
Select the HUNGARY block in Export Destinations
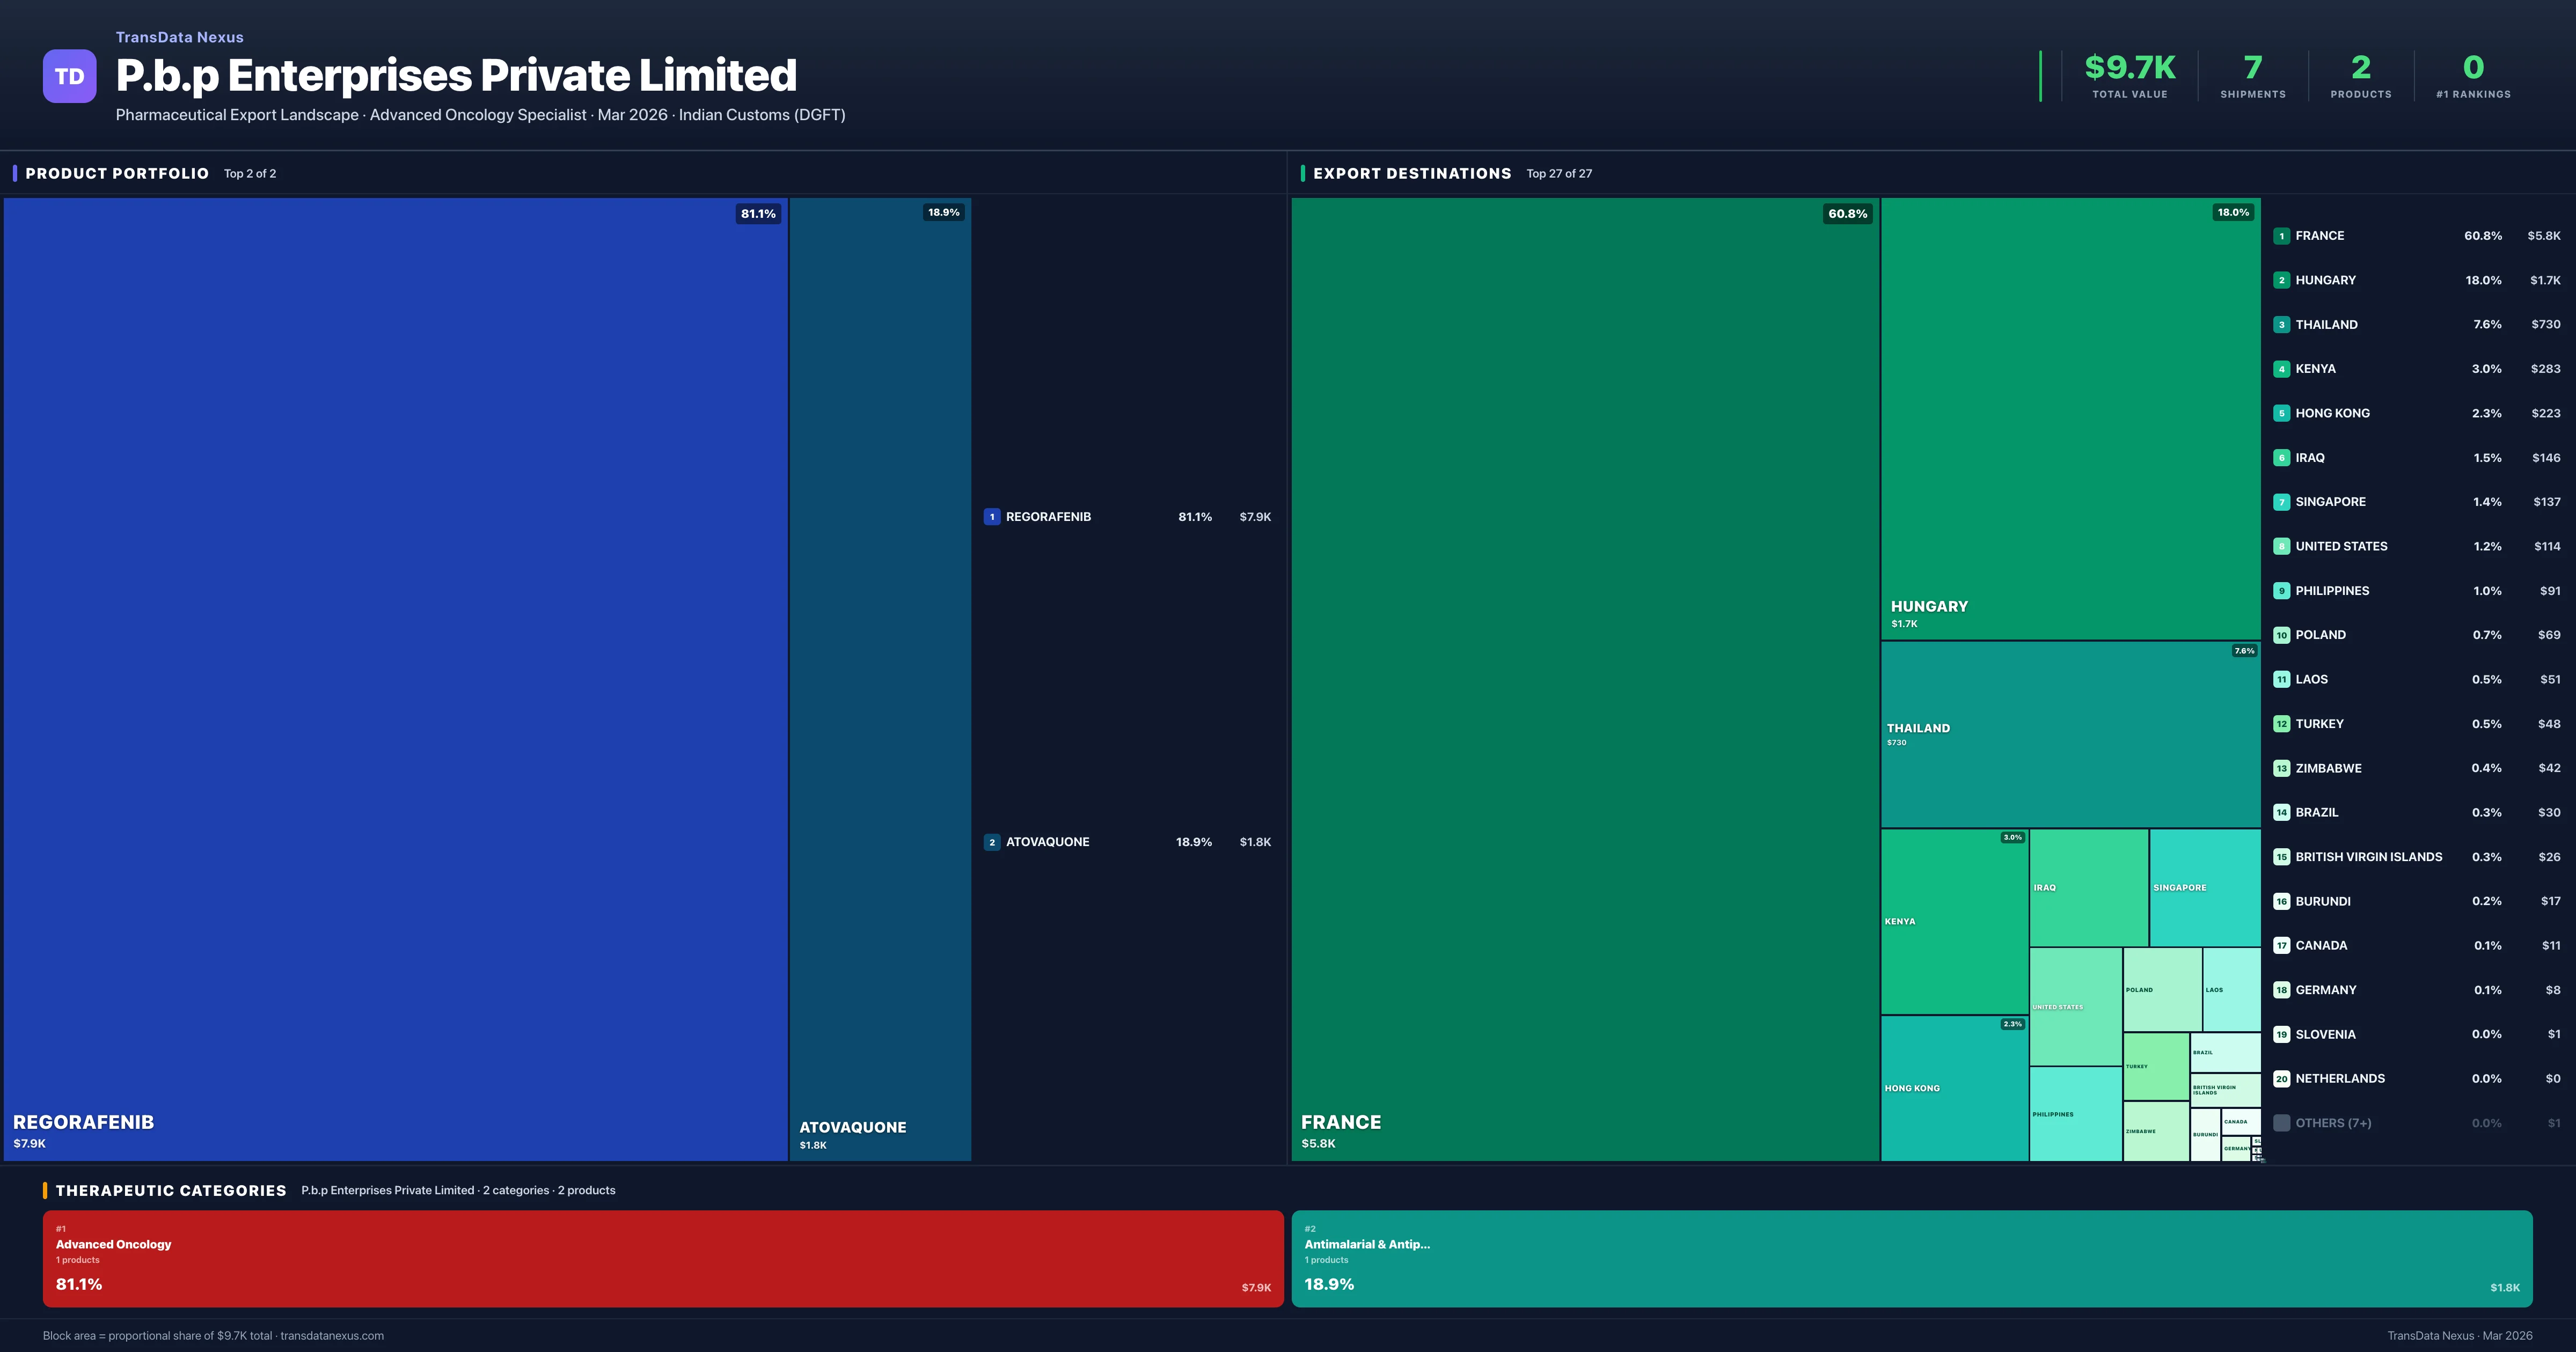pos(2070,420)
